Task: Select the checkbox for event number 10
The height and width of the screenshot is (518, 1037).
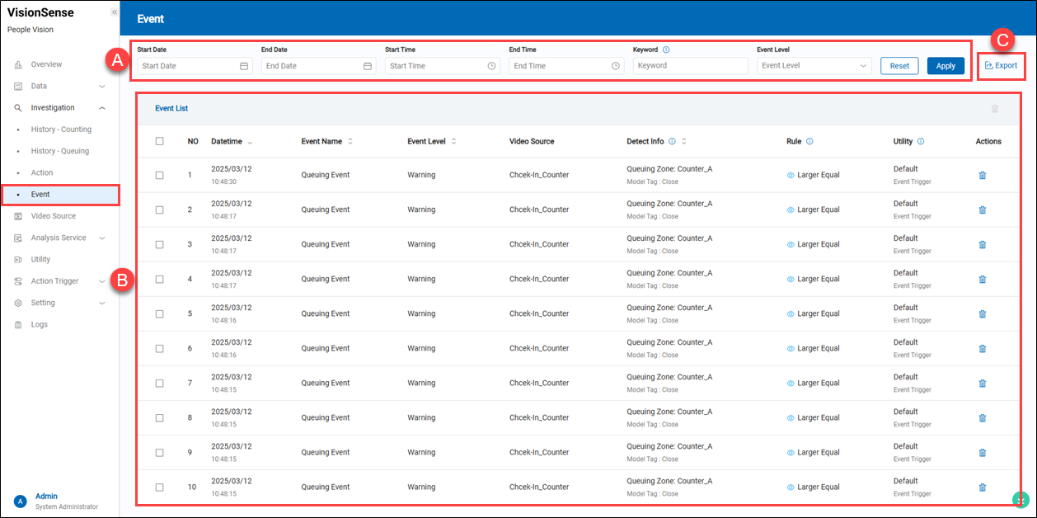Action: point(160,487)
